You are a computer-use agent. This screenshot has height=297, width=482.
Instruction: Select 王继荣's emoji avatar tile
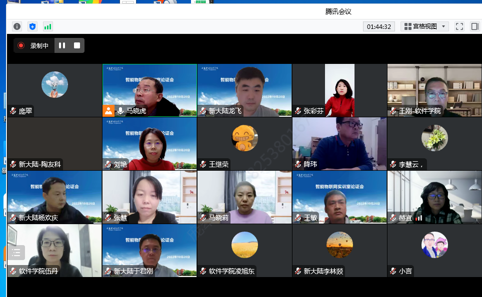(244, 138)
